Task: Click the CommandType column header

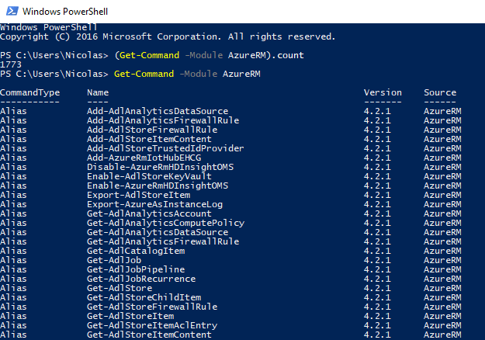Action: [30, 92]
